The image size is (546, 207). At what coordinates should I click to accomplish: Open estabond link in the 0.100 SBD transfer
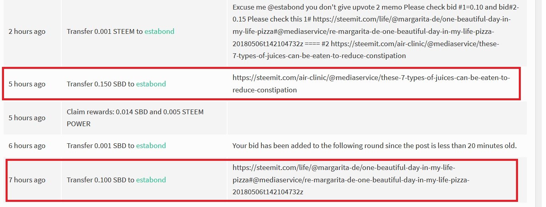coord(151,180)
